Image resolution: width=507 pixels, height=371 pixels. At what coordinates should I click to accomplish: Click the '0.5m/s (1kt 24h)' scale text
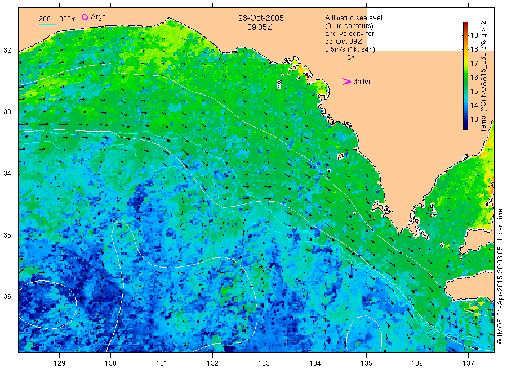tap(350, 49)
